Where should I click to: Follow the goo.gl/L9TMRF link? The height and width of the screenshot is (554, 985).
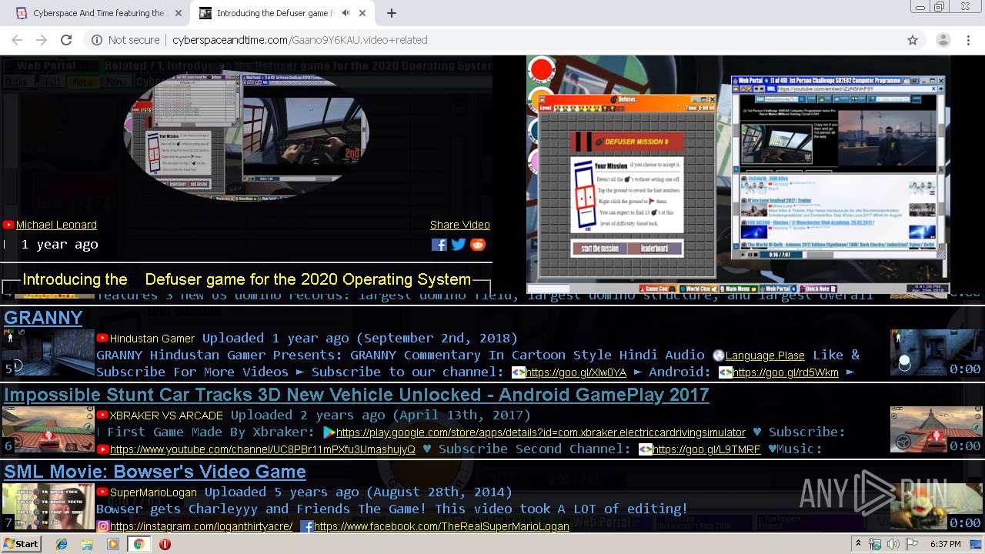pyautogui.click(x=706, y=449)
